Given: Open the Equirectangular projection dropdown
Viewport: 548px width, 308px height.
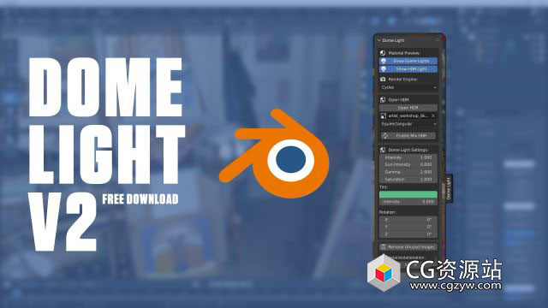Looking at the screenshot, I should 408,124.
